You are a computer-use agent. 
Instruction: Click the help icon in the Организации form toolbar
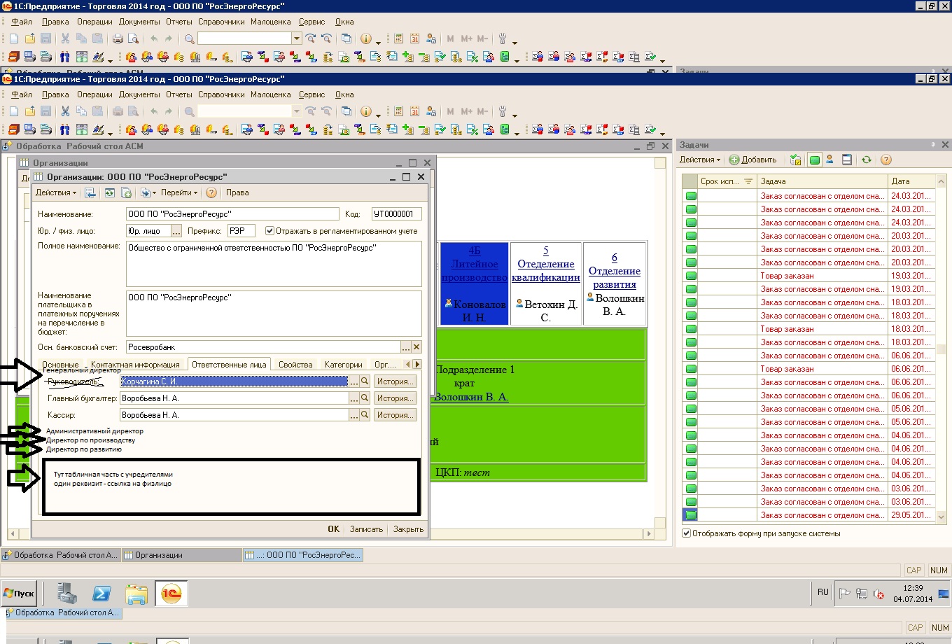click(211, 192)
